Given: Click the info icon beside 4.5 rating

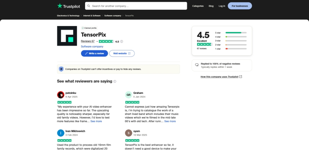Looking at the screenshot, I should (x=122, y=41).
